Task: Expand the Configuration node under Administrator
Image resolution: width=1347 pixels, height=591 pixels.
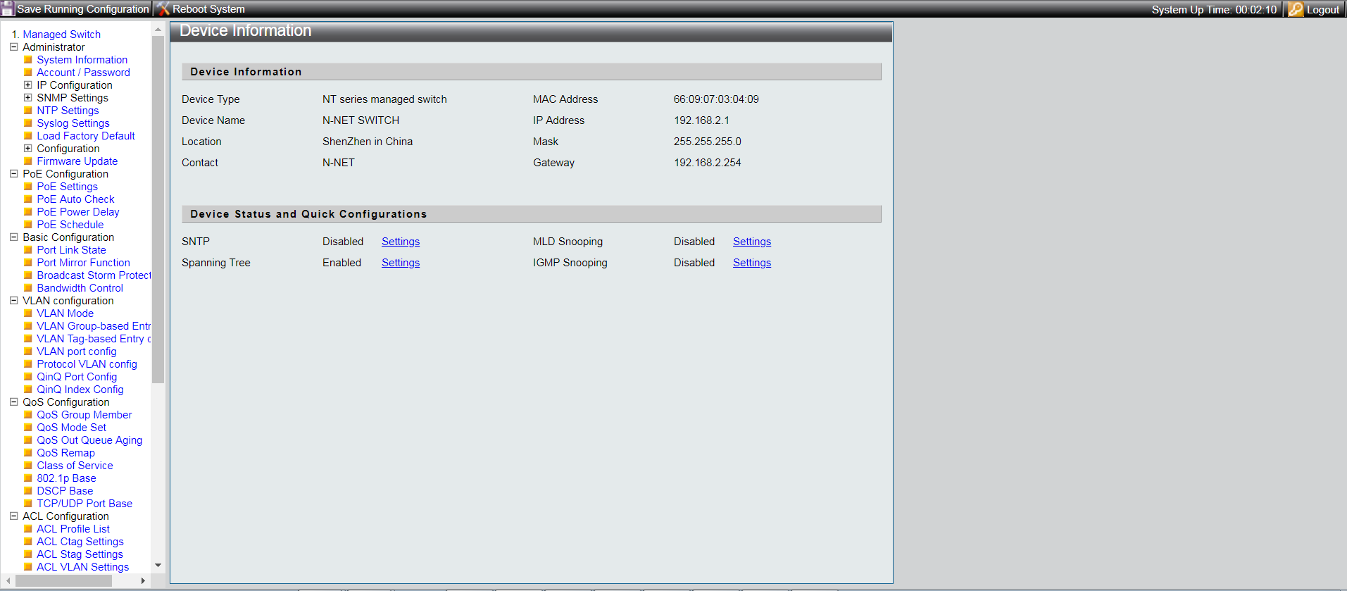Action: coord(27,149)
